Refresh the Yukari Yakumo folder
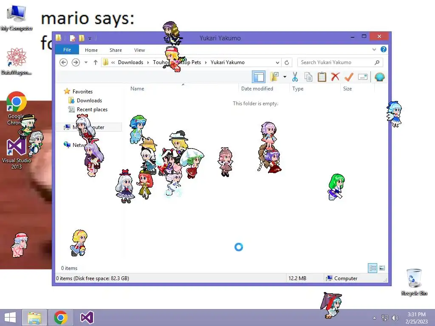 pyautogui.click(x=287, y=62)
